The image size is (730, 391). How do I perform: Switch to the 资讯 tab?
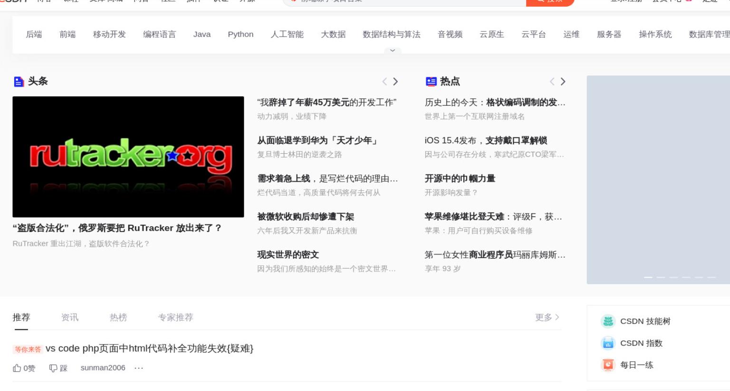70,317
